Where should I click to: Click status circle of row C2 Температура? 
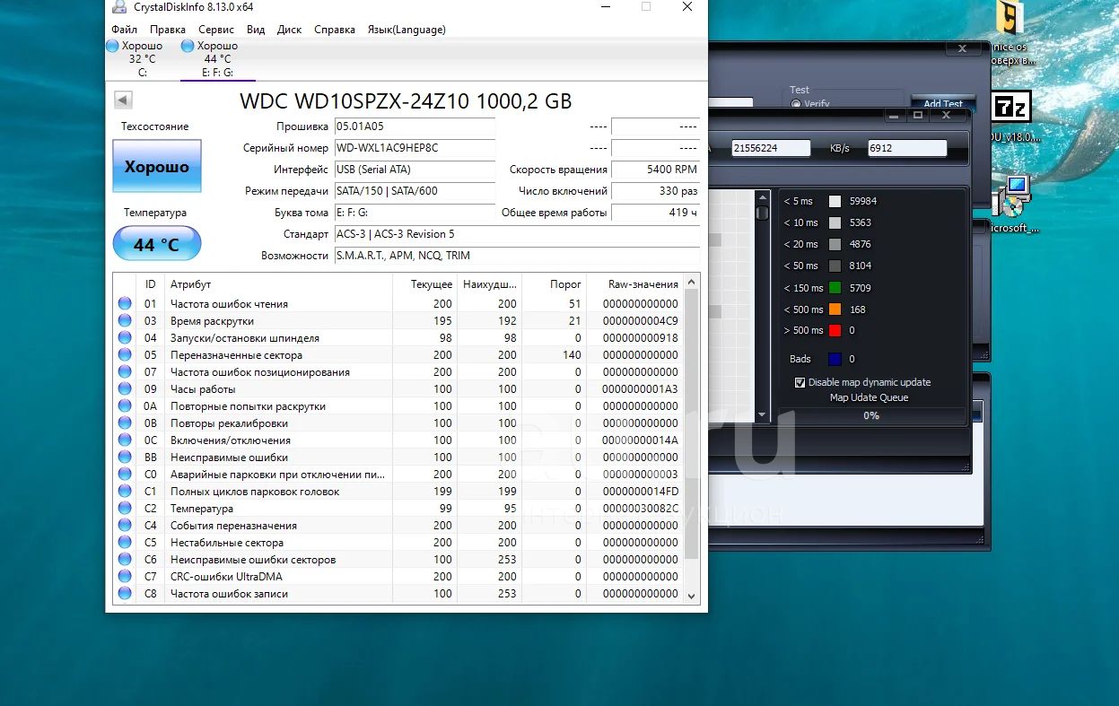pos(125,508)
